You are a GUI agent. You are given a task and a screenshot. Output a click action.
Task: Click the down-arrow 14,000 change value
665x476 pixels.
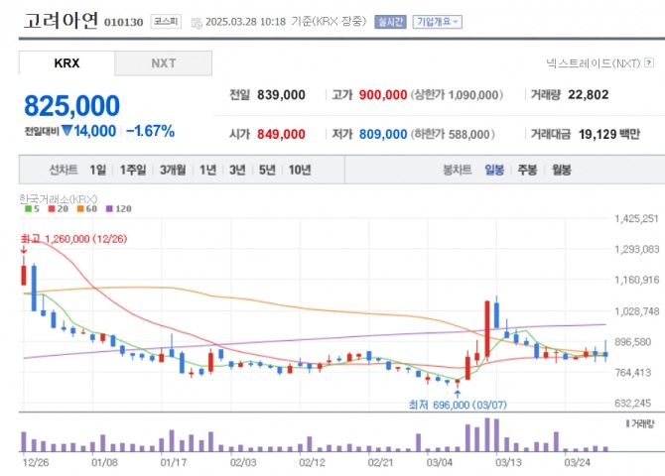[x=88, y=131]
